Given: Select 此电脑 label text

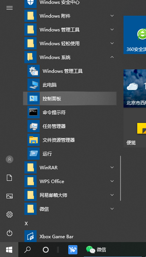Looking at the screenshot, I should coord(50,85).
